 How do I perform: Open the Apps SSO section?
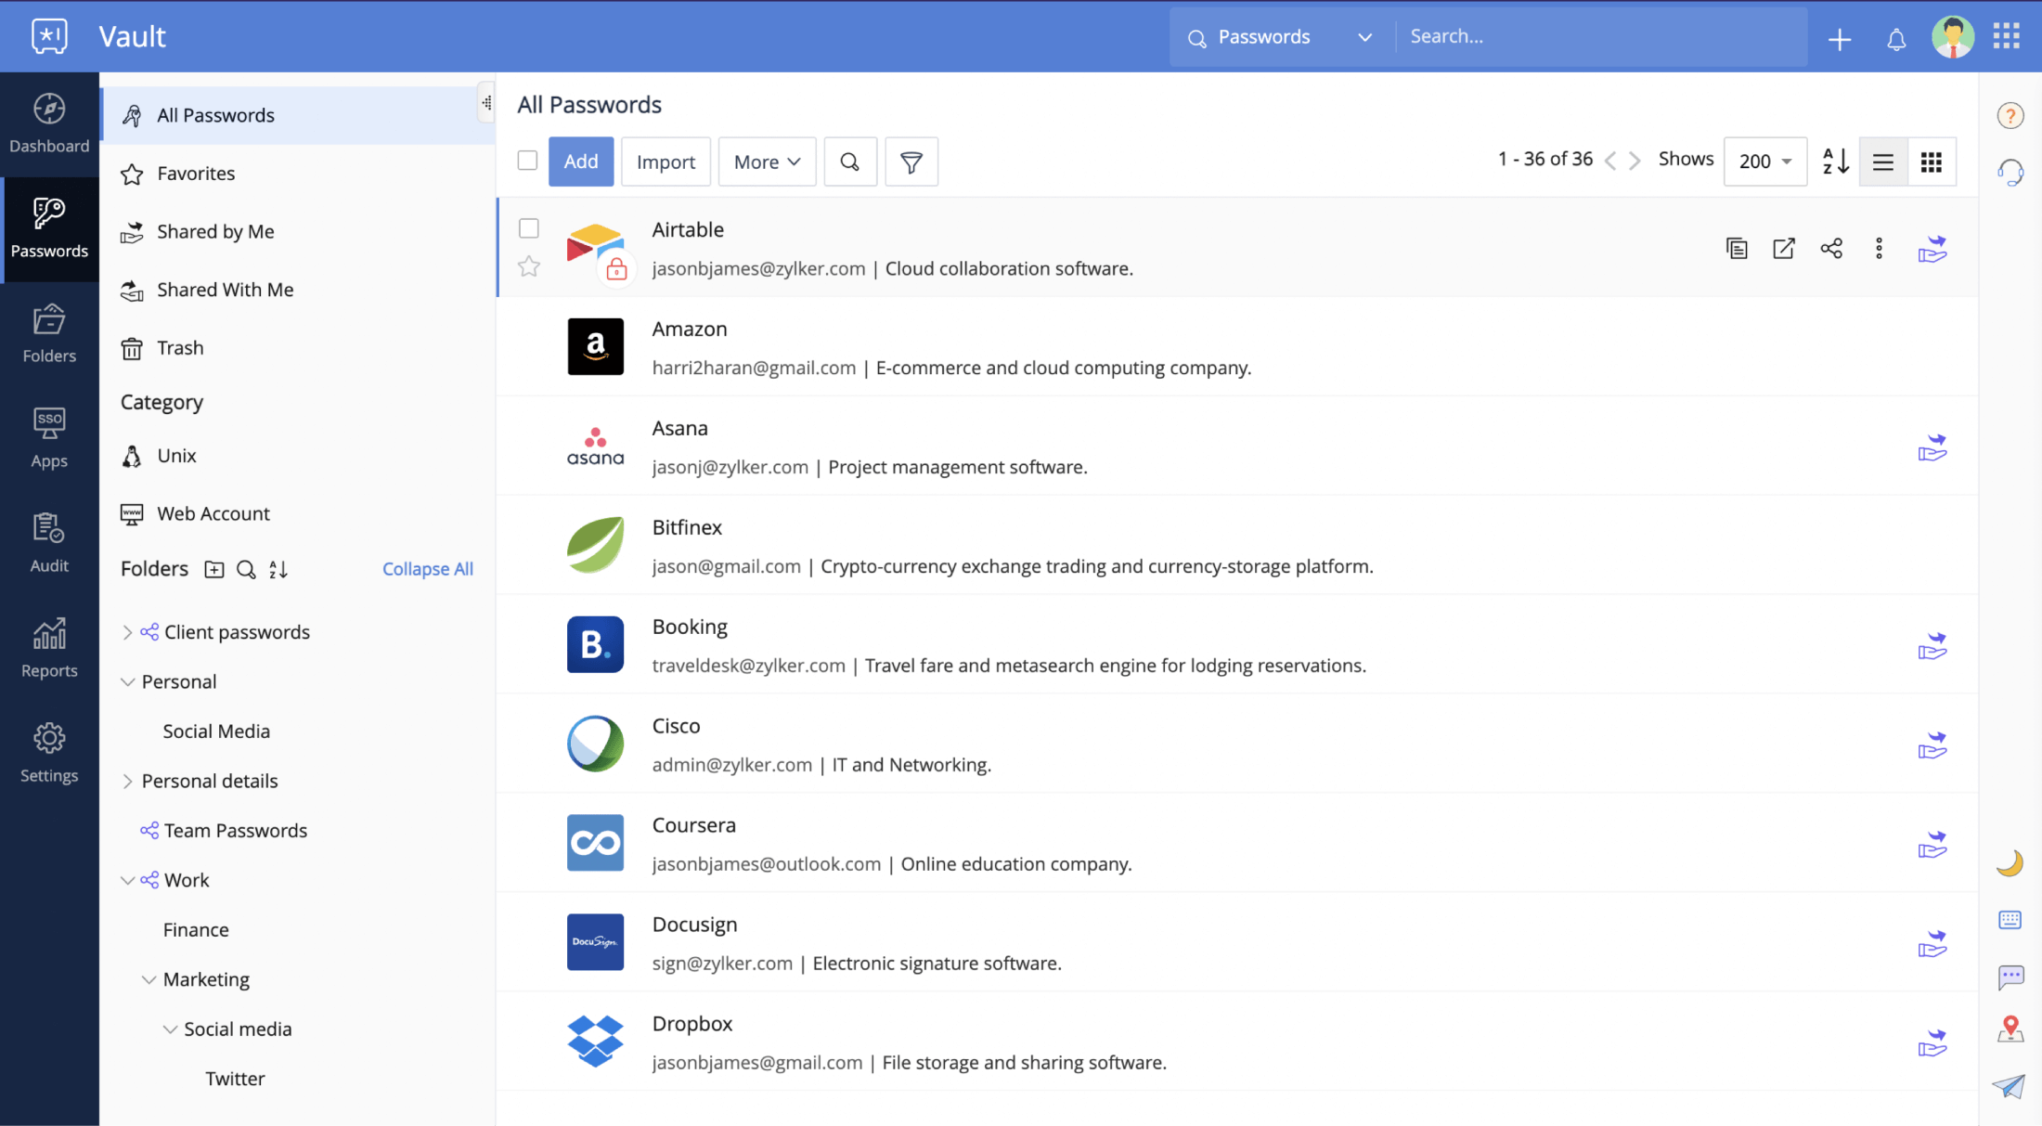coord(49,438)
